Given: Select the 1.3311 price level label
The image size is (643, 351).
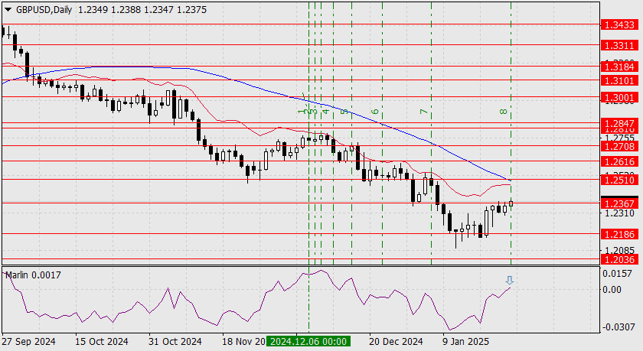Looking at the screenshot, I should pyautogui.click(x=619, y=45).
